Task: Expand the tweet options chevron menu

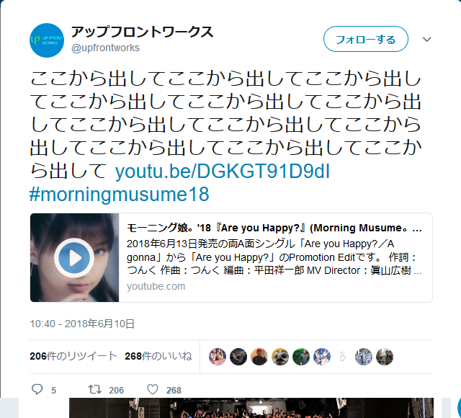Action: (x=426, y=39)
